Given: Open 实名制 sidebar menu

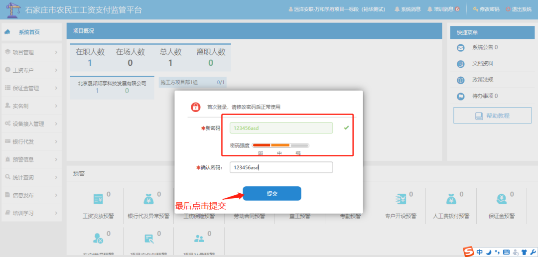Looking at the screenshot, I should coord(31,106).
